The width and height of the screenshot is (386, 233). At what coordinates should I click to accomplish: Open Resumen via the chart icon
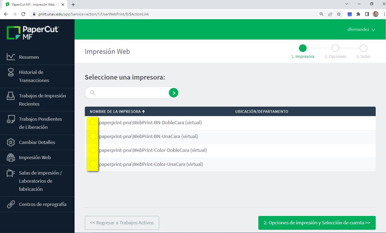pos(11,57)
